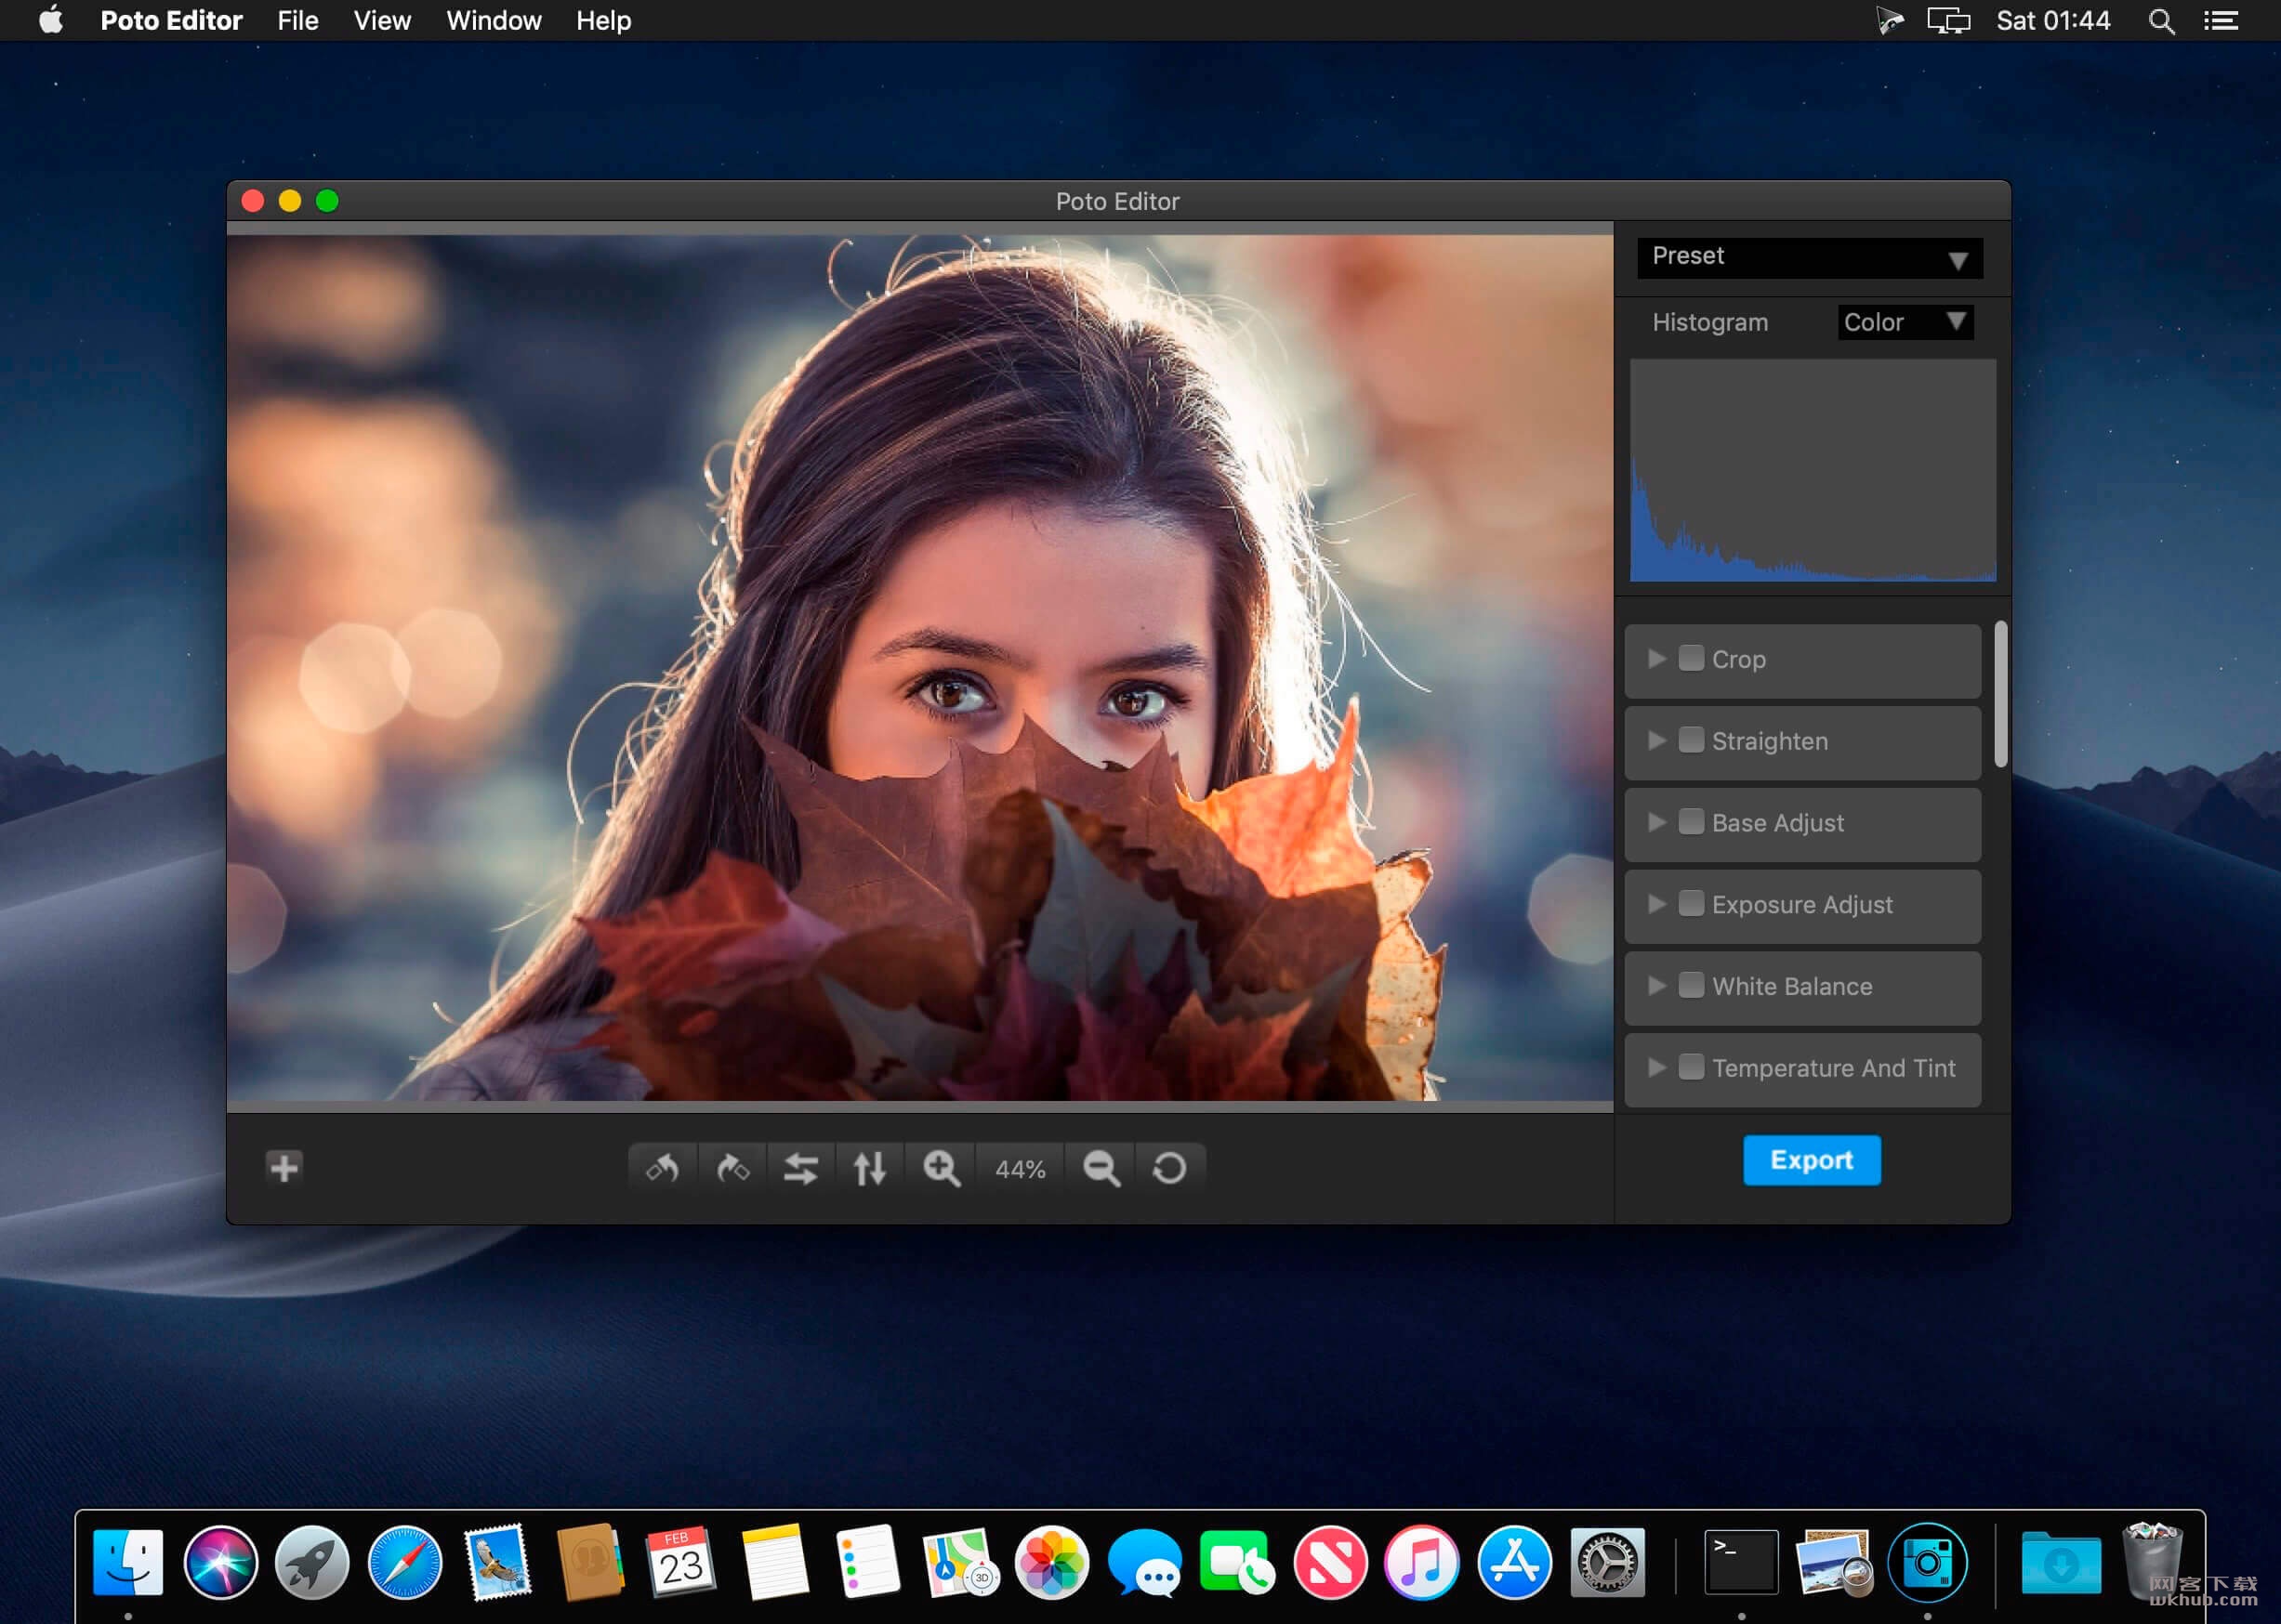Open the File menu
Image resolution: width=2281 pixels, height=1624 pixels.
(x=298, y=20)
